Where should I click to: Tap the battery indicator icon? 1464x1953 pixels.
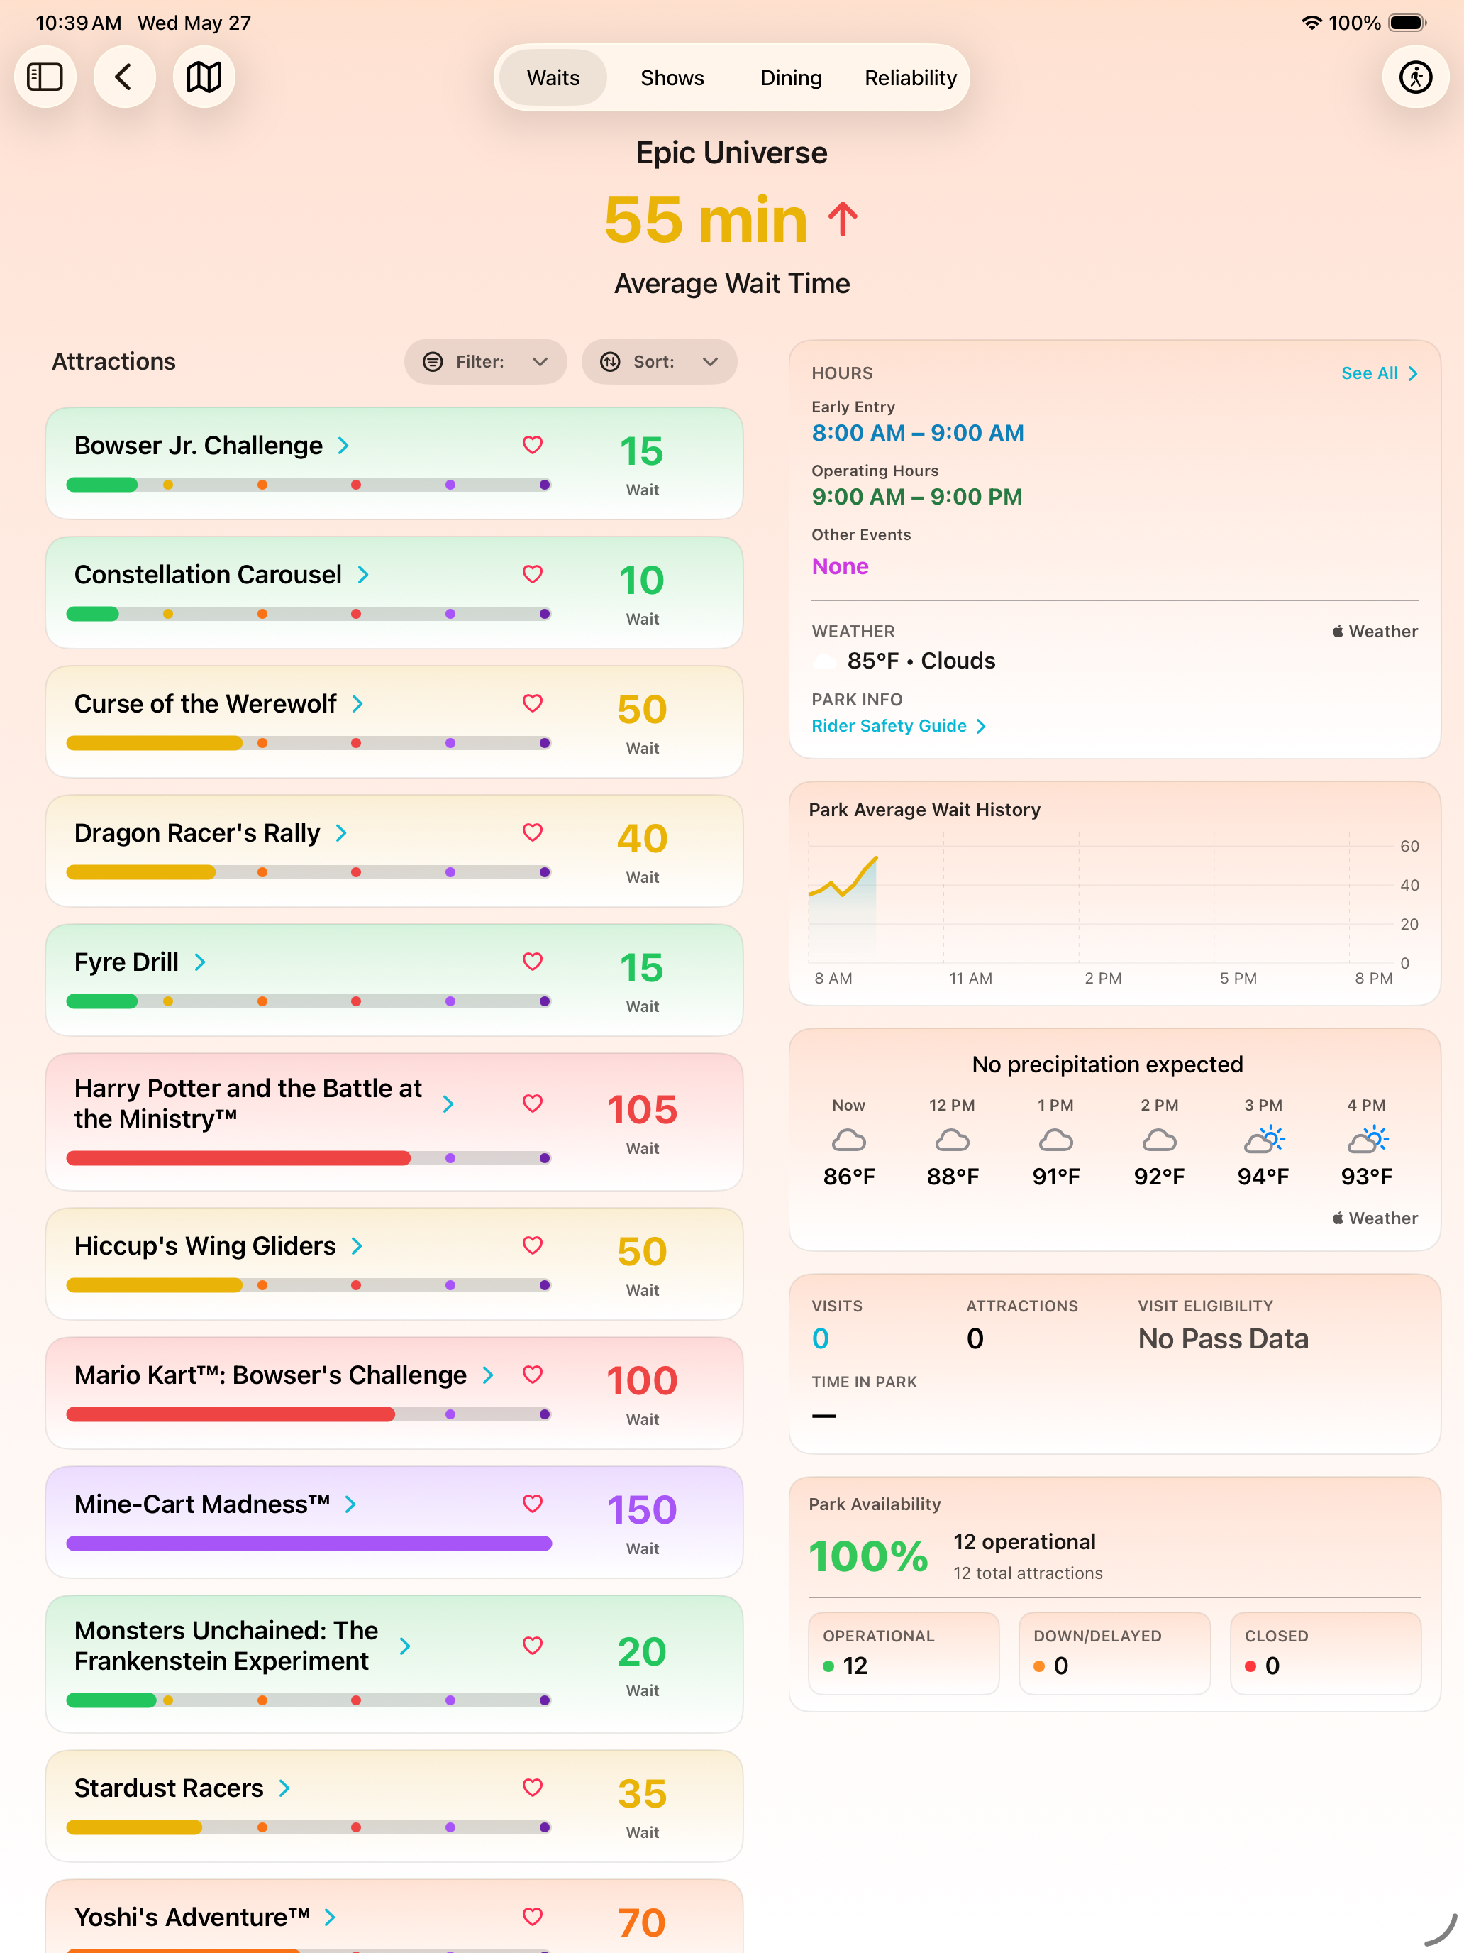tap(1407, 23)
